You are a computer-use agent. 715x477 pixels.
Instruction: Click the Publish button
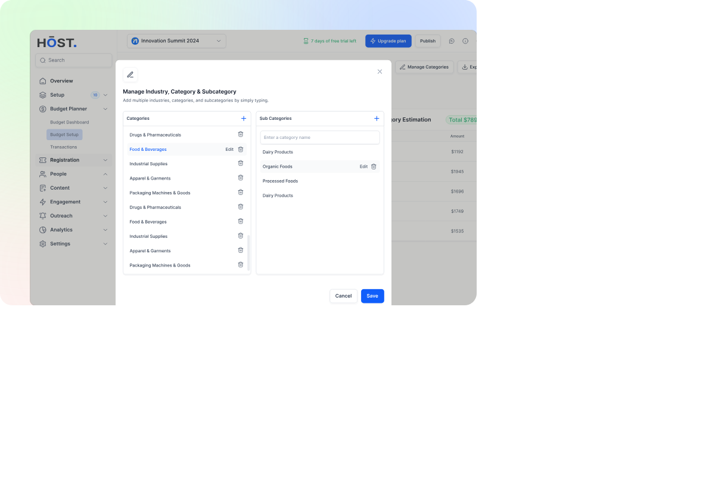(428, 41)
